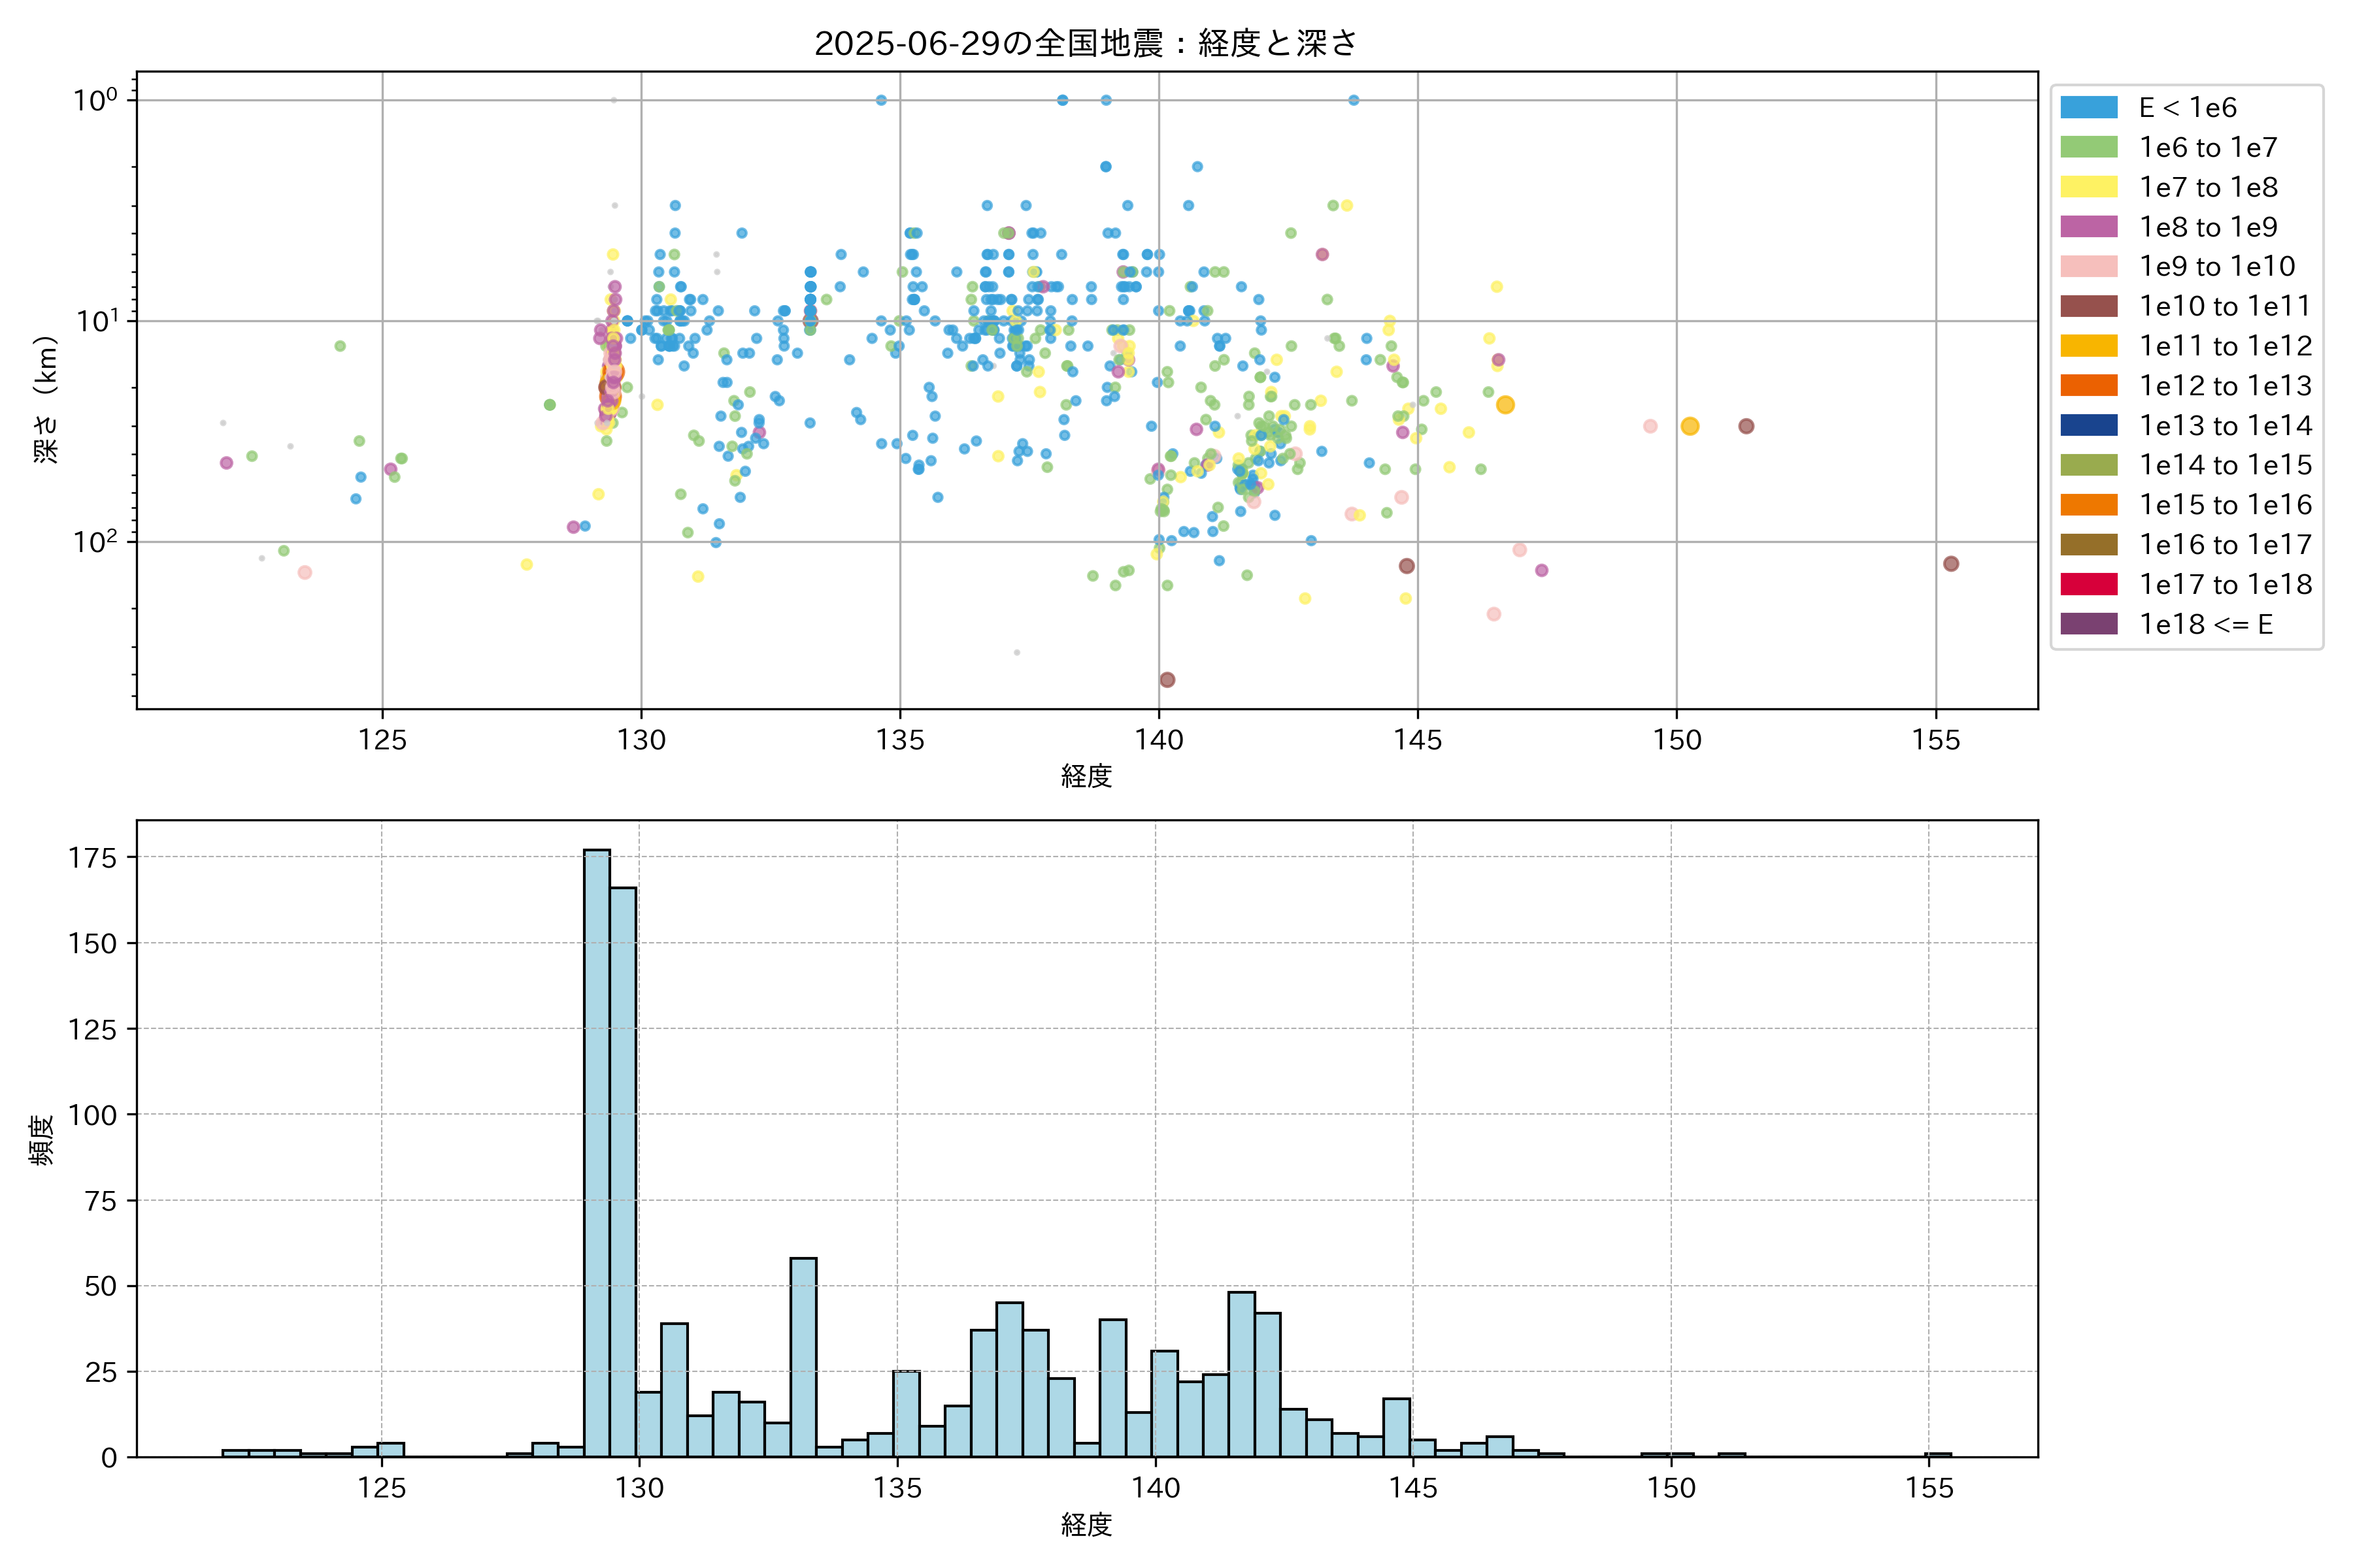
Task: Click the yellow '1e7 to 1e8' legend swatch
Action: tap(2088, 187)
